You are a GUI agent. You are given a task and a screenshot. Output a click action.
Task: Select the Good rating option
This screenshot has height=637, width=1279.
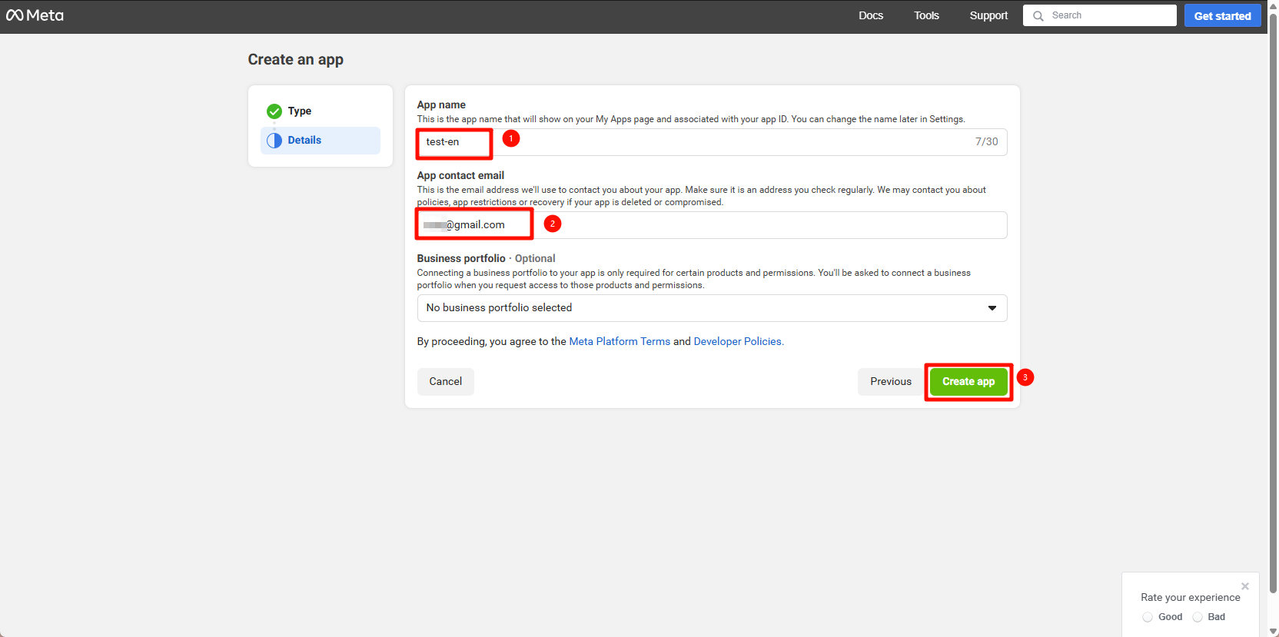(1148, 617)
